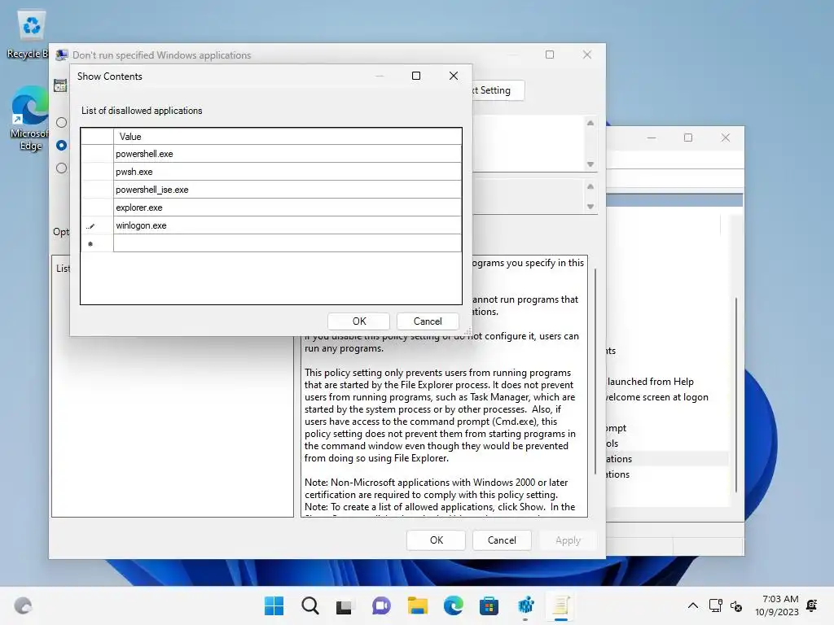Select the 'launched from Help' entry in background window

click(x=650, y=382)
